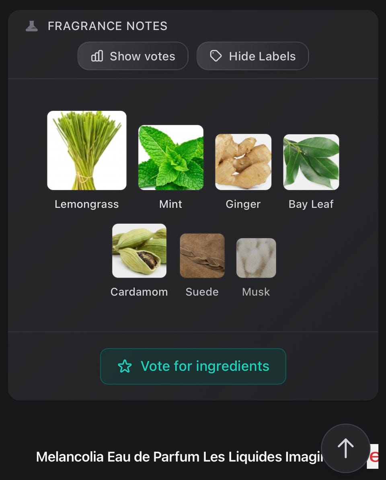This screenshot has width=386, height=480.
Task: Select the Suede note swatch
Action: [x=202, y=255]
